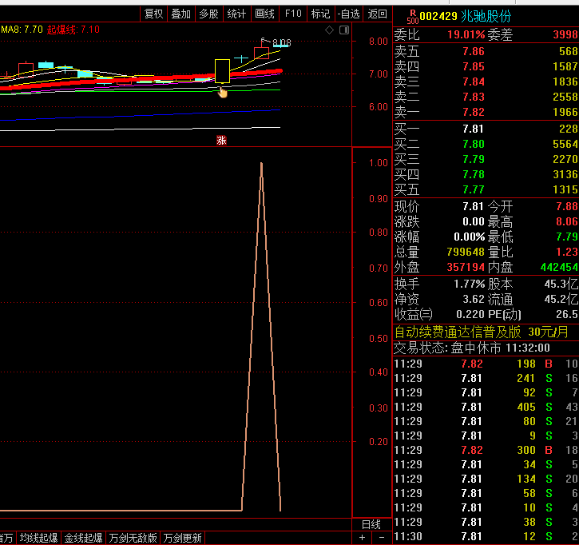
Task: Toggle the side panel layout icon
Action: pos(344,30)
